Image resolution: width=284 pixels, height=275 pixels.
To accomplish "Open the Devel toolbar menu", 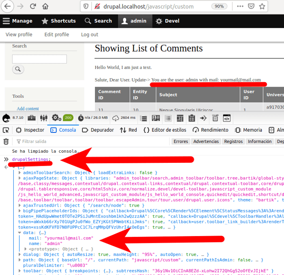I will (x=168, y=21).
